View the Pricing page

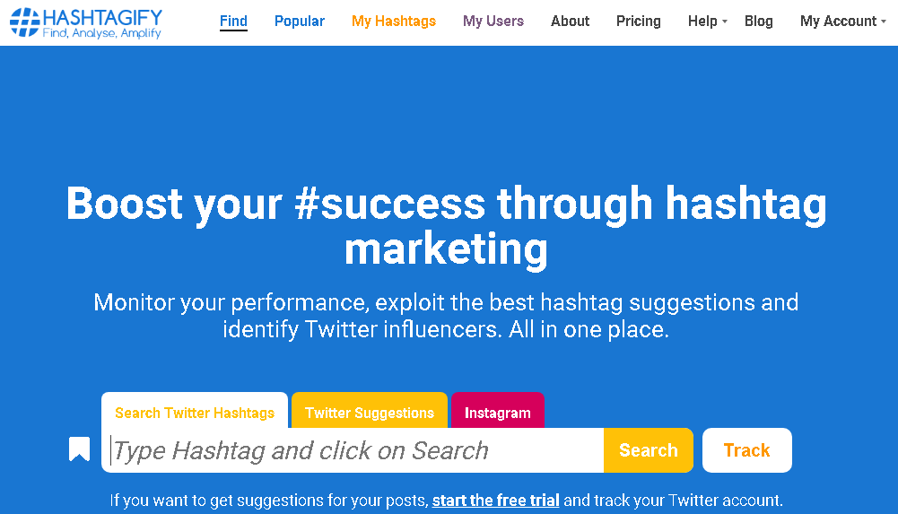coord(639,22)
